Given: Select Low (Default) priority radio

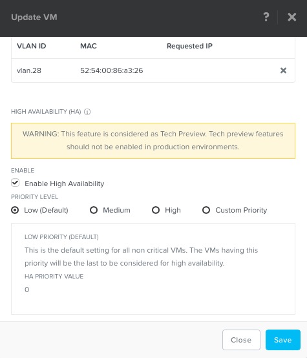Looking at the screenshot, I should [15, 210].
